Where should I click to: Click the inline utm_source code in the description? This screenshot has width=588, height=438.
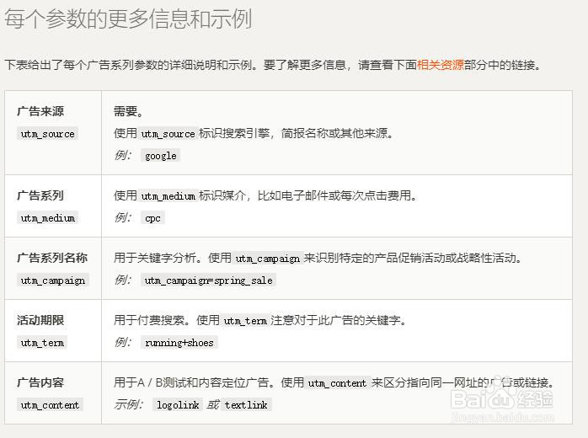pos(168,133)
